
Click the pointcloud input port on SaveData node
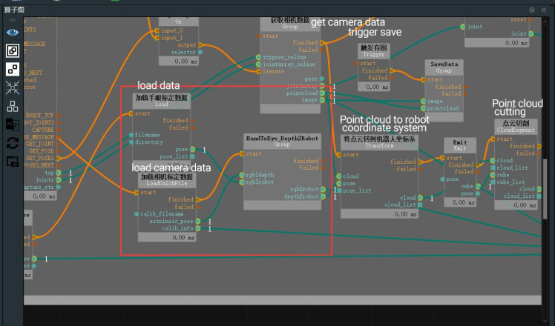tap(424, 109)
